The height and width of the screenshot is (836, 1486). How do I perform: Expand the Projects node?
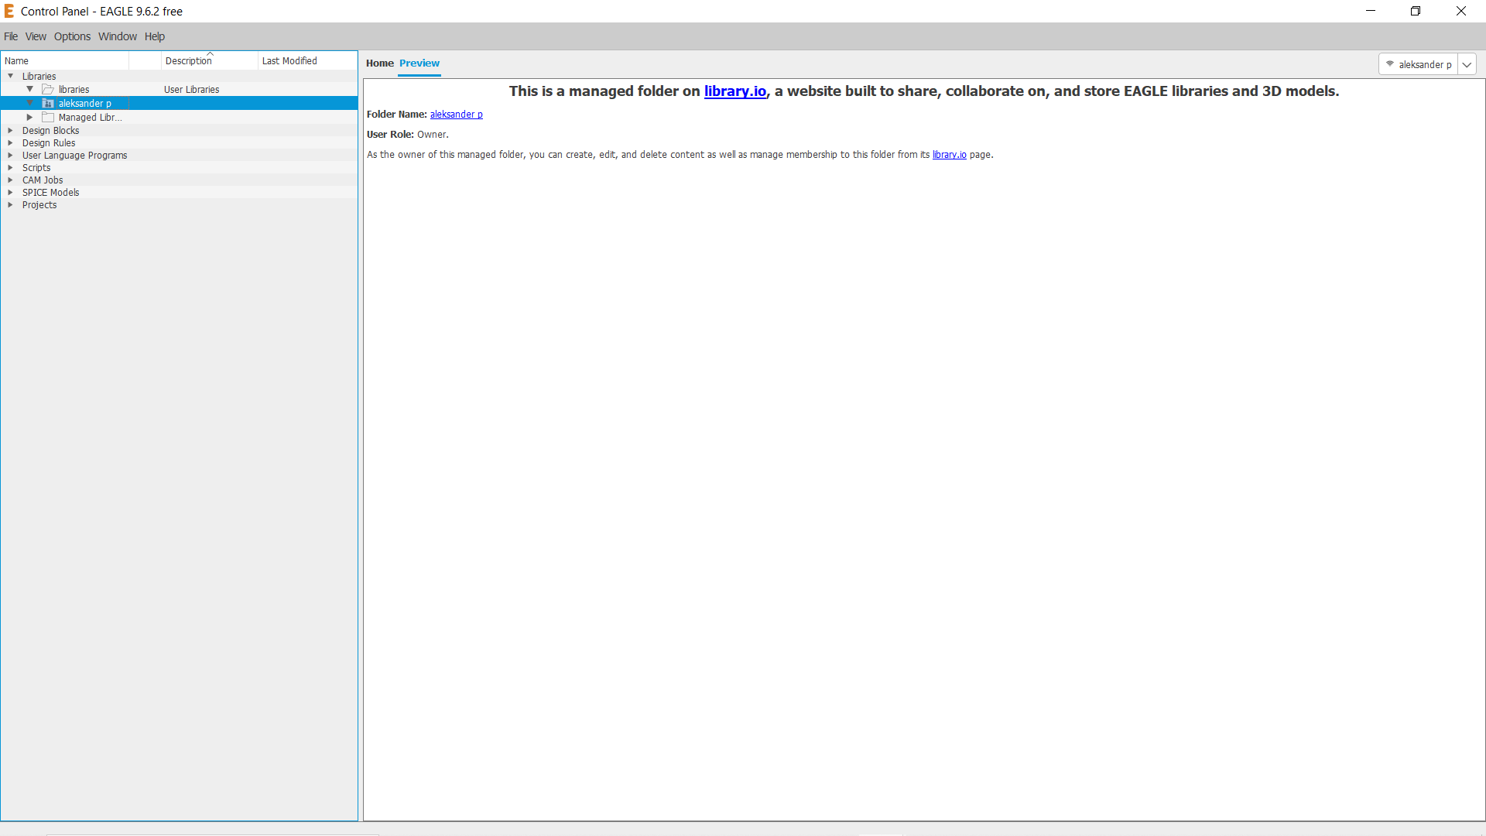tap(11, 205)
